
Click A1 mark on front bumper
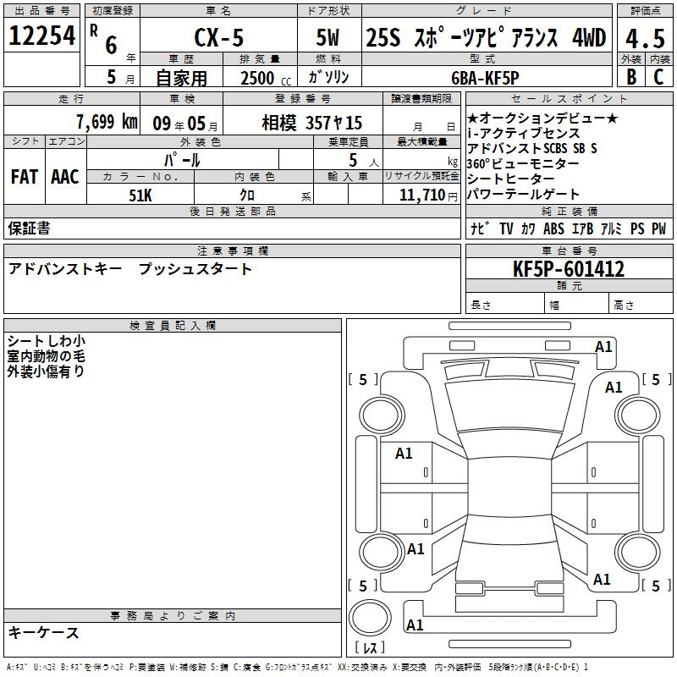(603, 347)
